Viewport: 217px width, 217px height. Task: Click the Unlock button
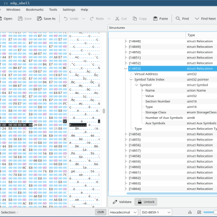pyautogui.click(x=146, y=202)
